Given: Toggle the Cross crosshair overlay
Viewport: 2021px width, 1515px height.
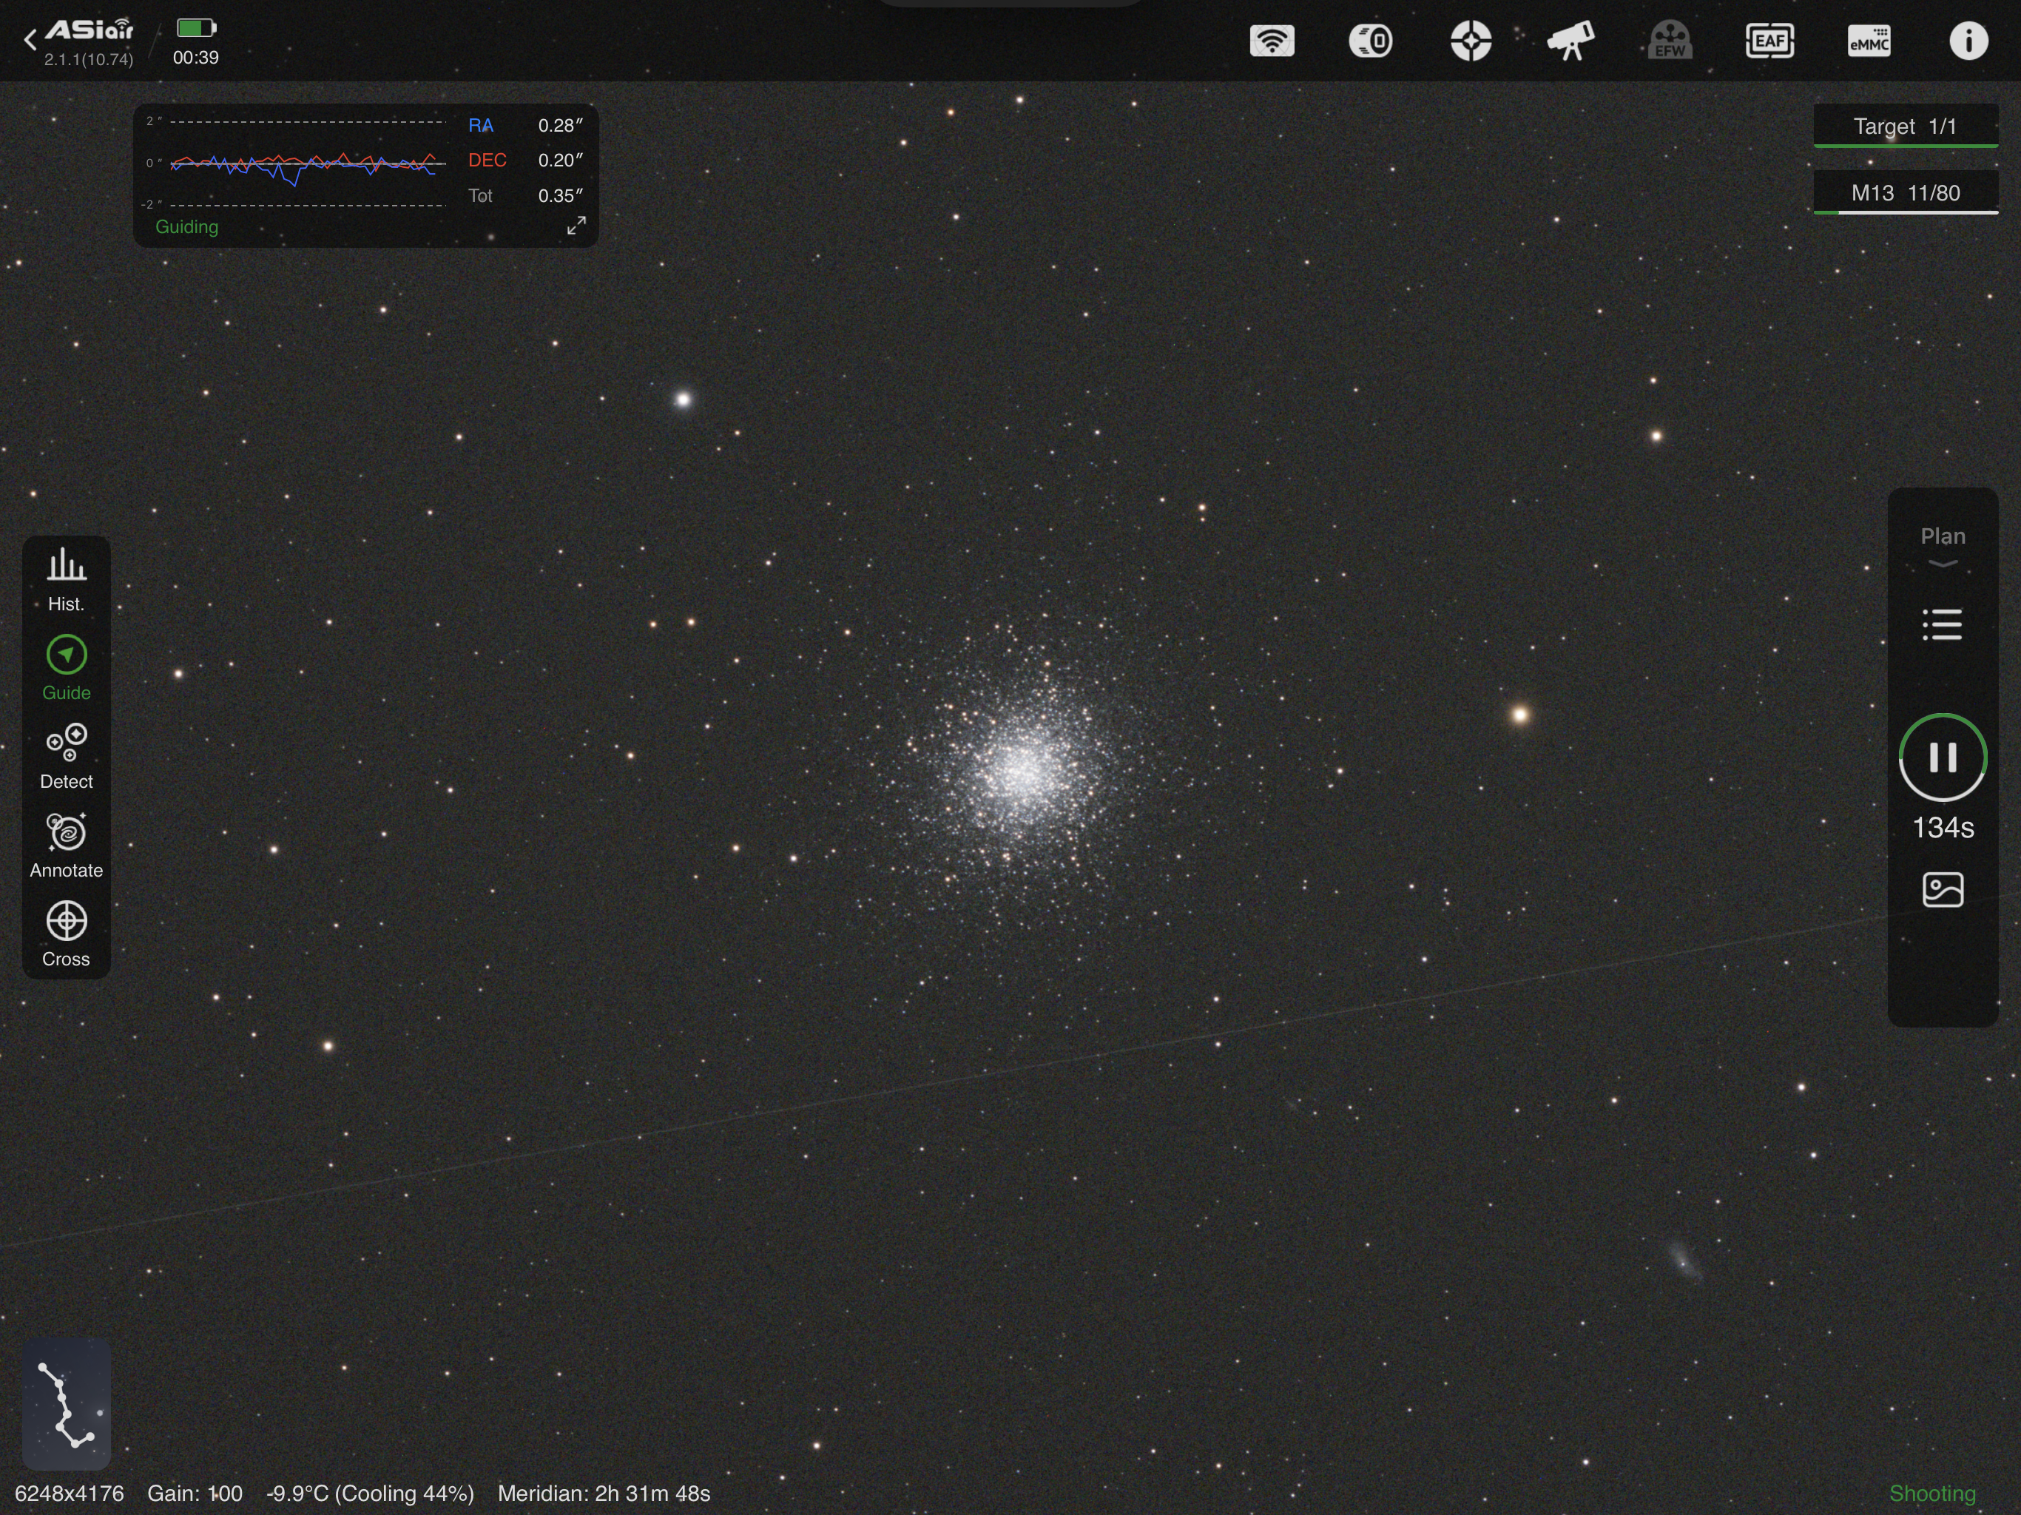Looking at the screenshot, I should click(66, 934).
